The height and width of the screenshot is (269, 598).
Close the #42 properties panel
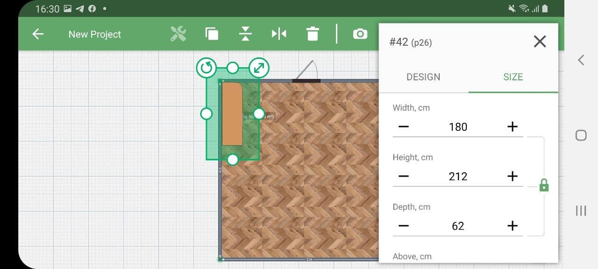point(540,42)
